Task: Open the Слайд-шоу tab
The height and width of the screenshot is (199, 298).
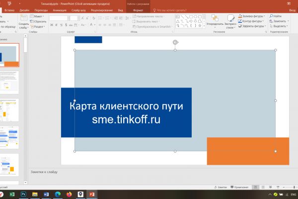Action: (x=78, y=10)
